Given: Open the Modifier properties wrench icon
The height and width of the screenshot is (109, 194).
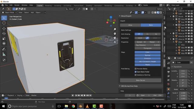Looking at the screenshot, I should point(169,93).
